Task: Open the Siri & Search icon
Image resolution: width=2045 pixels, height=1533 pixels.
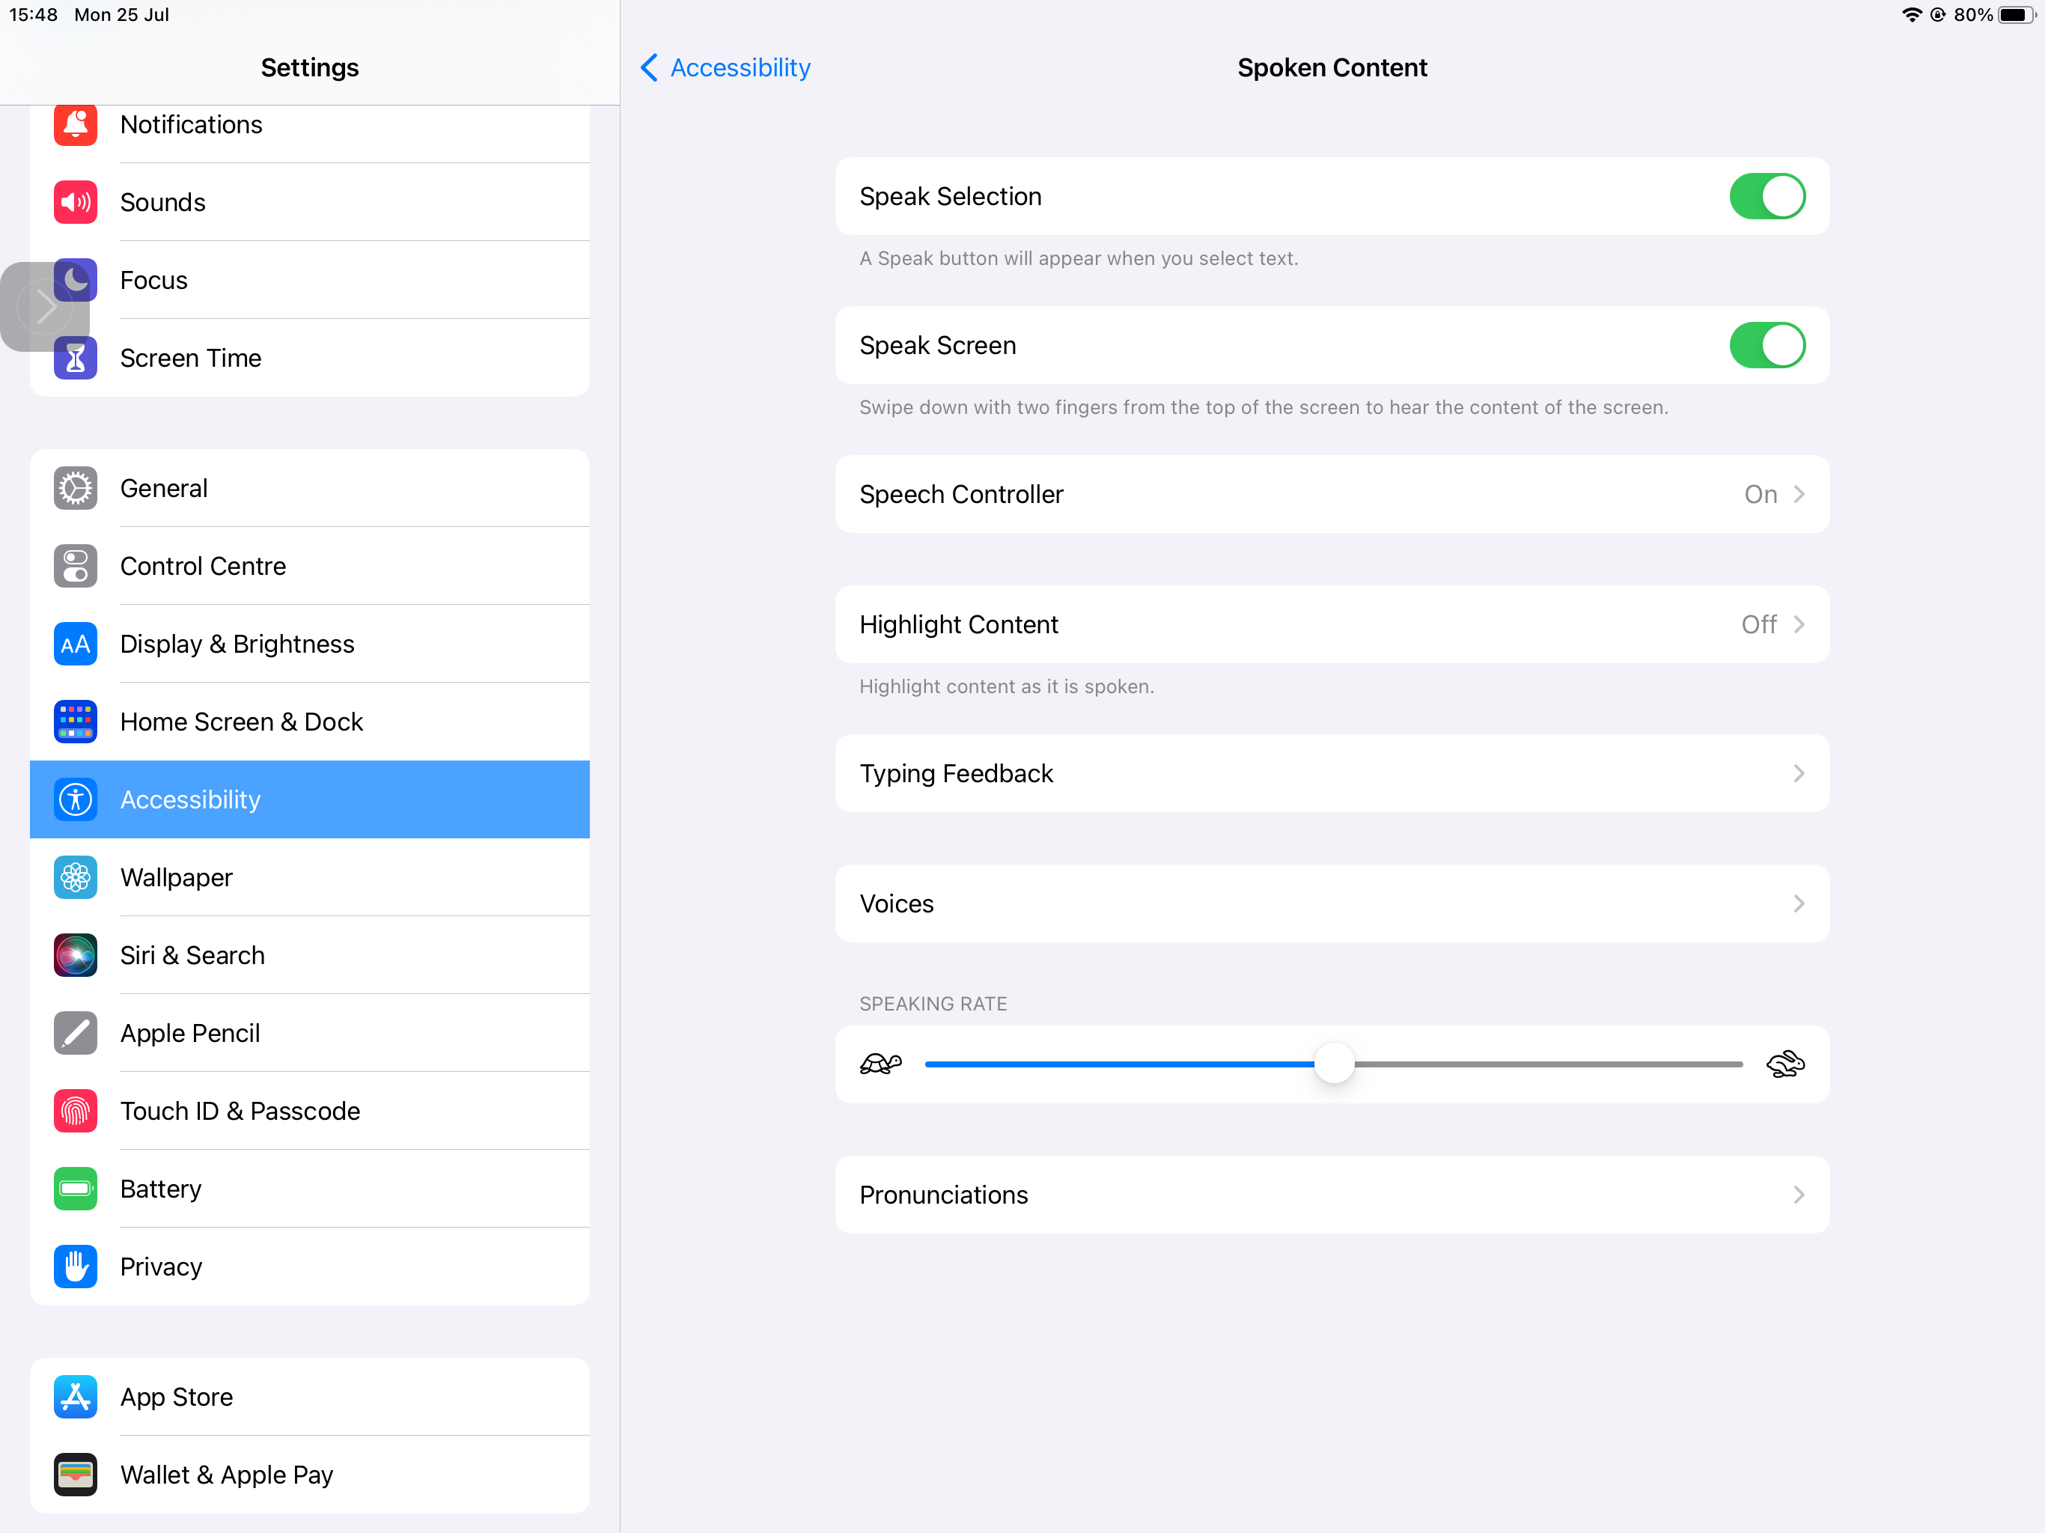Action: (x=75, y=955)
